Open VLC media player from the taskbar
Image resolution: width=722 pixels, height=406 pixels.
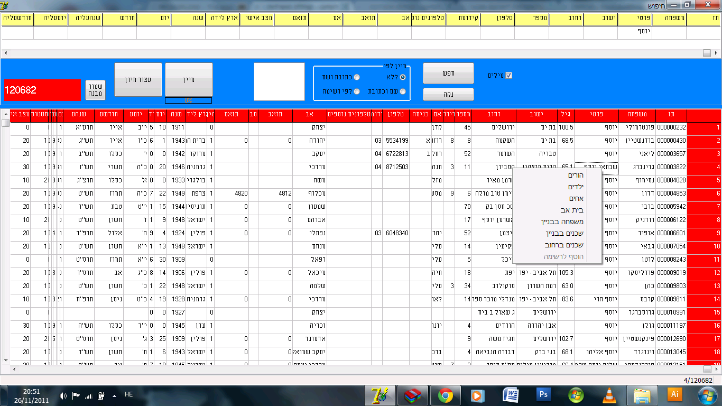point(609,395)
